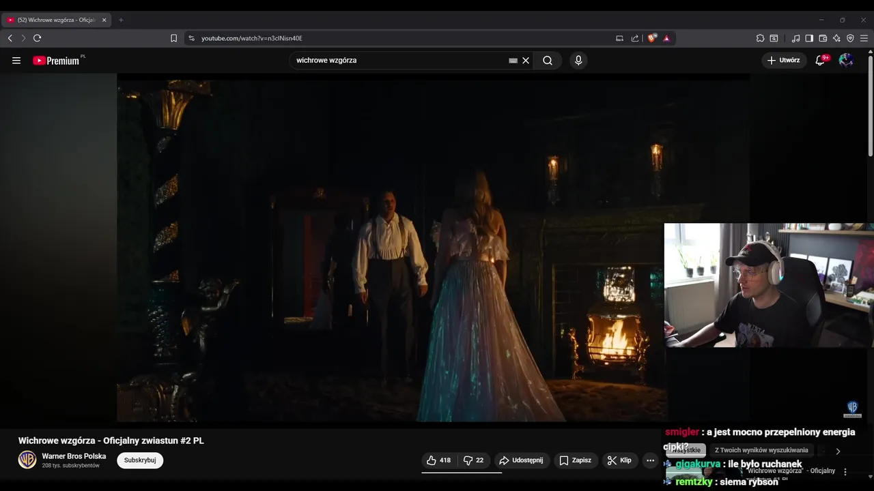Screen dimensions: 874x491
Task: Click the search box containing 'wichrowe wzgórza'
Action: point(399,60)
